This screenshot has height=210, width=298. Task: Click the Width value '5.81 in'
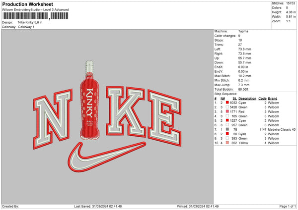291,17
